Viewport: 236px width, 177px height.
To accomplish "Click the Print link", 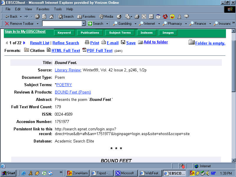I will [x=95, y=43].
